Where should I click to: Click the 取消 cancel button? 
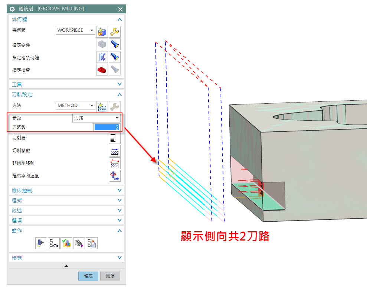click(x=110, y=276)
